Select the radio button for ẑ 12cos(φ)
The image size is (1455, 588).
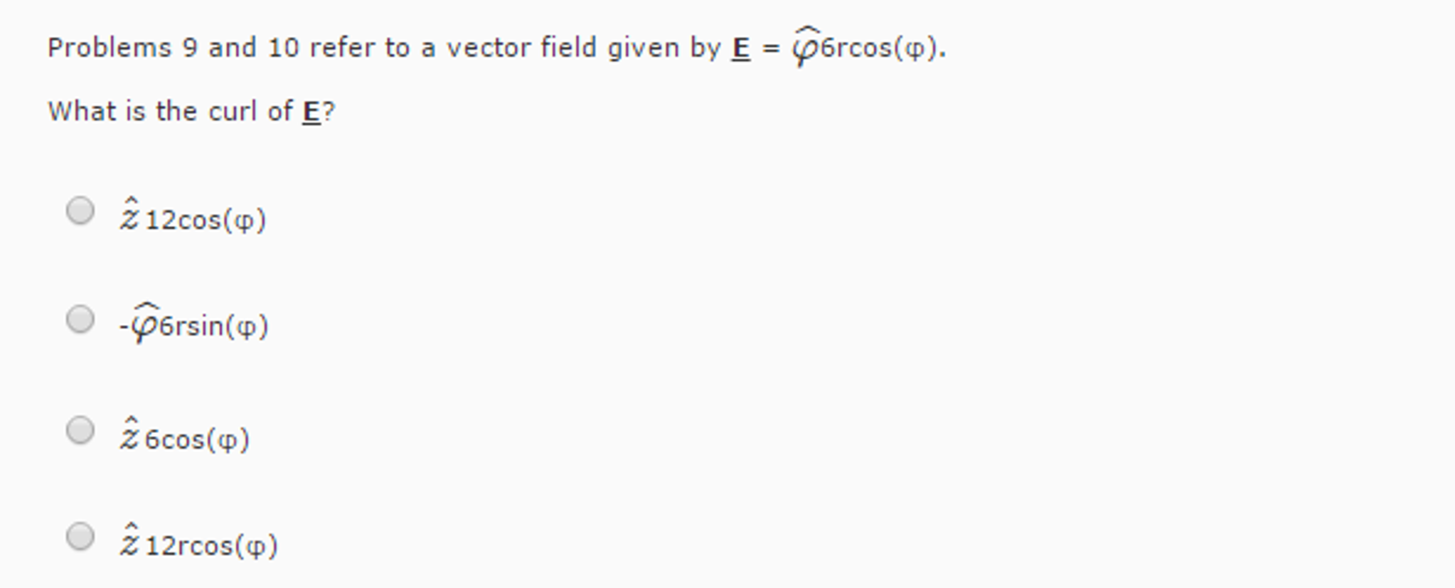tap(80, 211)
